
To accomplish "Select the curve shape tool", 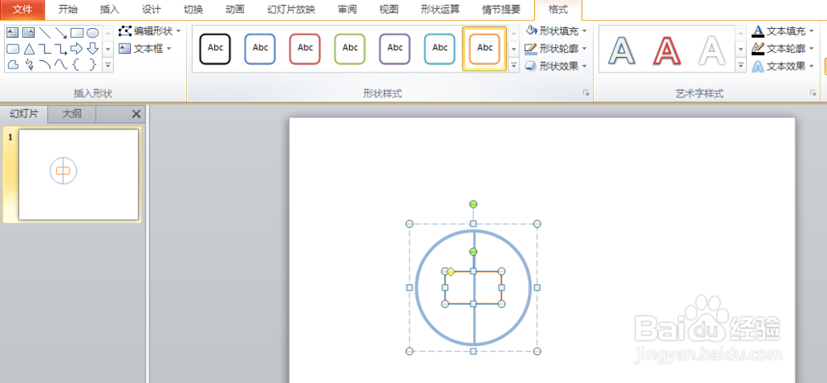I will 60,64.
